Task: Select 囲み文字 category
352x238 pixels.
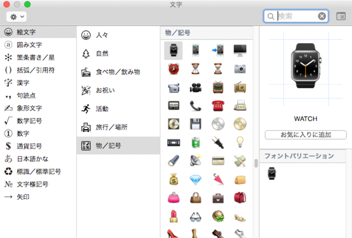Action: (38, 45)
